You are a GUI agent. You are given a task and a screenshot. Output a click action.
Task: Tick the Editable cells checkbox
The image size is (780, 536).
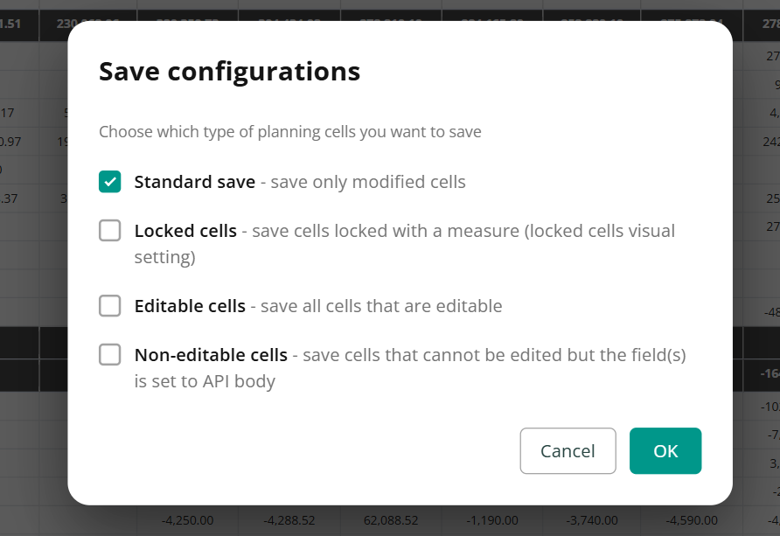point(109,306)
